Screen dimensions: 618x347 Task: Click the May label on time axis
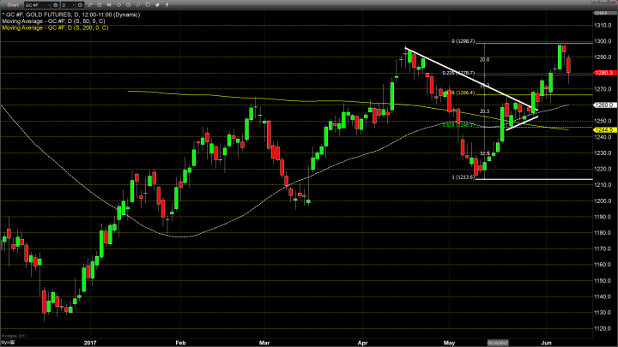click(449, 343)
